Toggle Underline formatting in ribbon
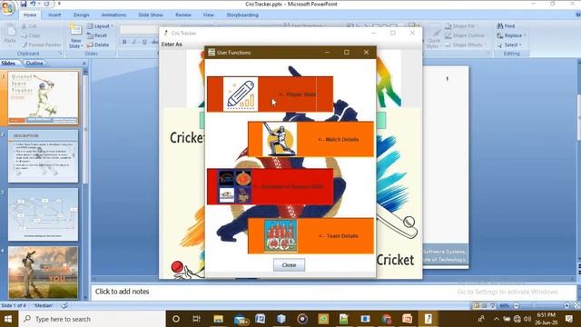Image resolution: width=581 pixels, height=327 pixels. pos(144,42)
